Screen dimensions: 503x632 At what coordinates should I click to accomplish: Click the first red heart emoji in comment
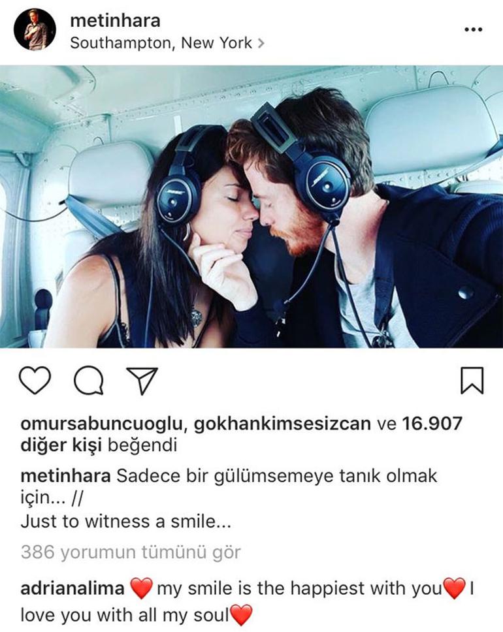pos(141,588)
